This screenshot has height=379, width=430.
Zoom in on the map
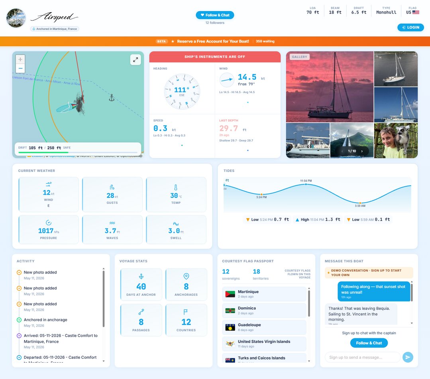pyautogui.click(x=20, y=59)
